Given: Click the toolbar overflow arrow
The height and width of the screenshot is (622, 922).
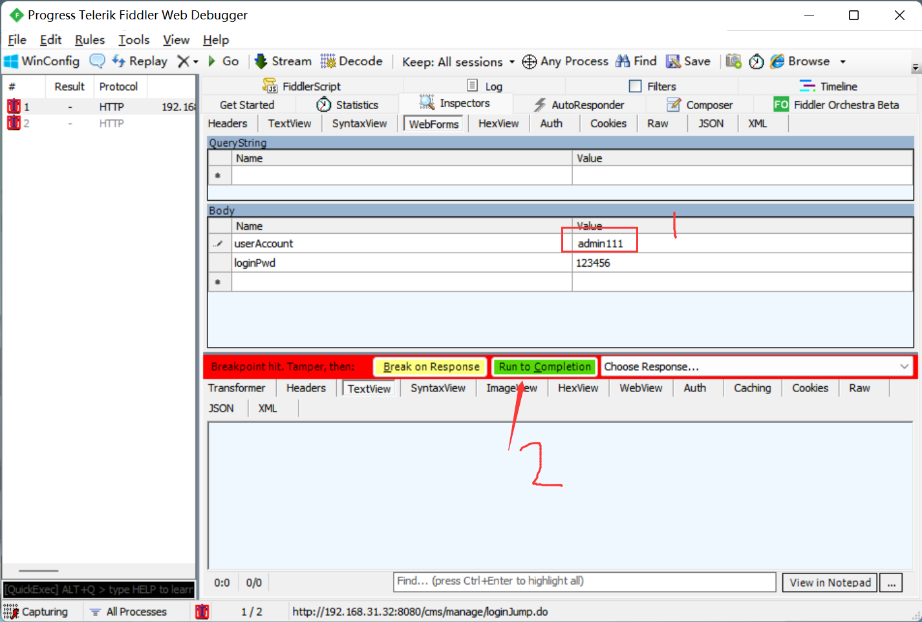Looking at the screenshot, I should pyautogui.click(x=916, y=67).
